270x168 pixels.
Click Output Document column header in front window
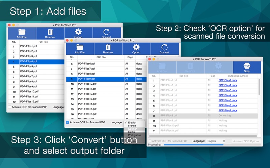coord(238,76)
